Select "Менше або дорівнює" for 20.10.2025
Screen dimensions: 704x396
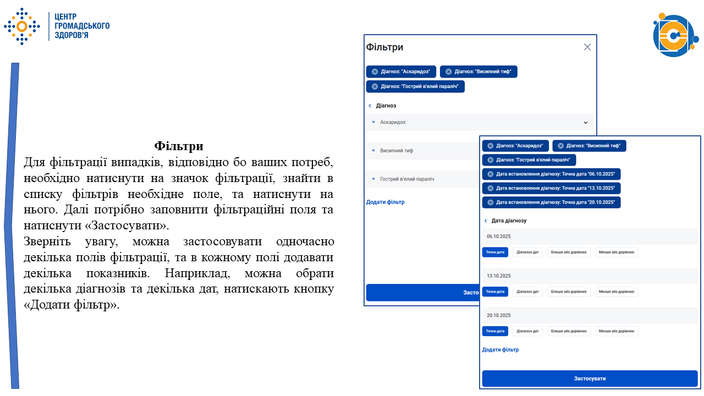(x=617, y=331)
